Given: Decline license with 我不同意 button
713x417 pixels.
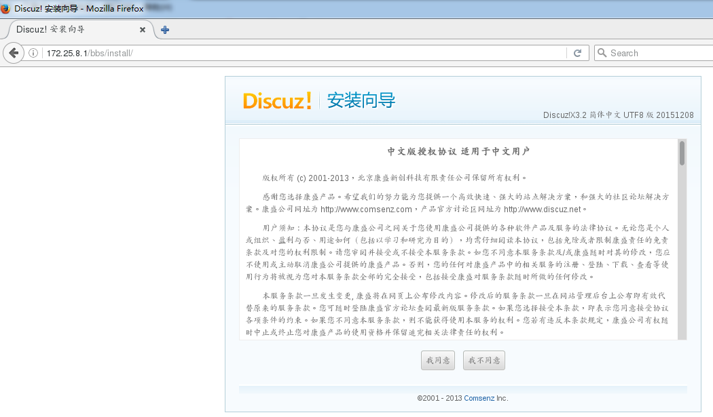Looking at the screenshot, I should [x=483, y=360].
